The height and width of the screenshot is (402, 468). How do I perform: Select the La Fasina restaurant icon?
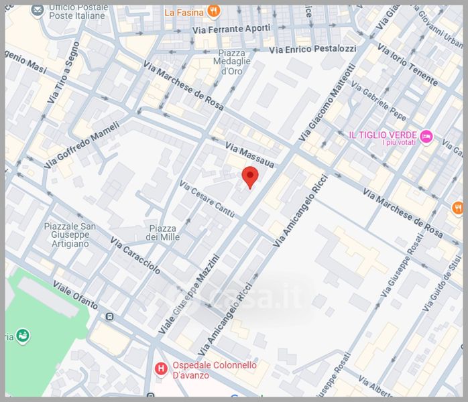pyautogui.click(x=213, y=11)
